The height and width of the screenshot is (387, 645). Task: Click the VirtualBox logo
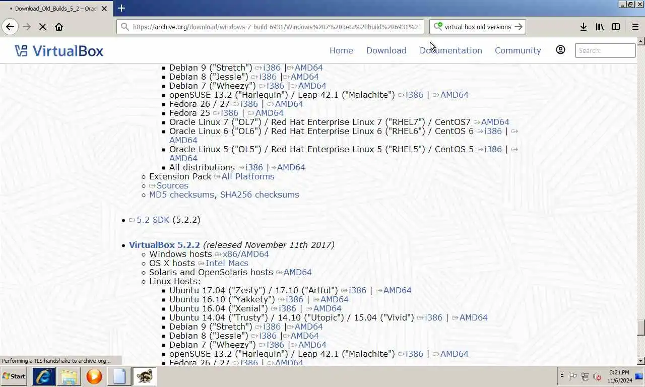click(59, 50)
